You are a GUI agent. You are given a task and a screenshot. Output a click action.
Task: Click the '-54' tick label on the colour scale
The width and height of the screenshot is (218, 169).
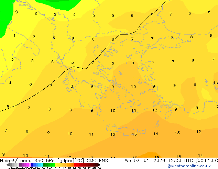click(11, 168)
